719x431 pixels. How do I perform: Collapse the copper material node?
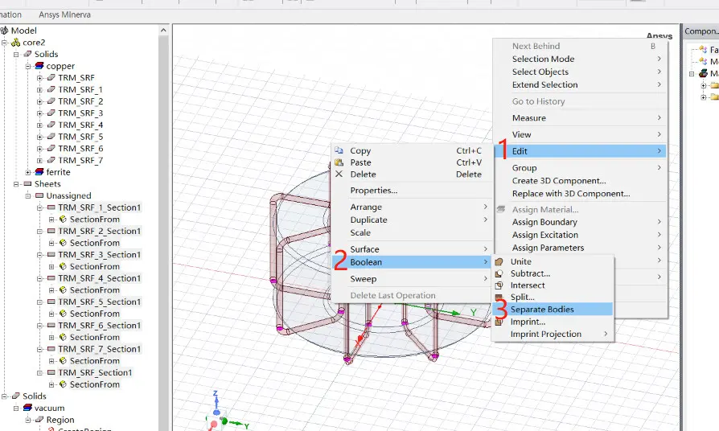pos(28,66)
